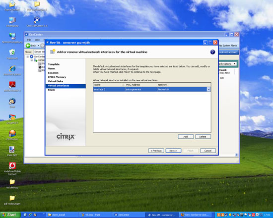Click the Next > button
This screenshot has height=218, width=273.
point(173,151)
